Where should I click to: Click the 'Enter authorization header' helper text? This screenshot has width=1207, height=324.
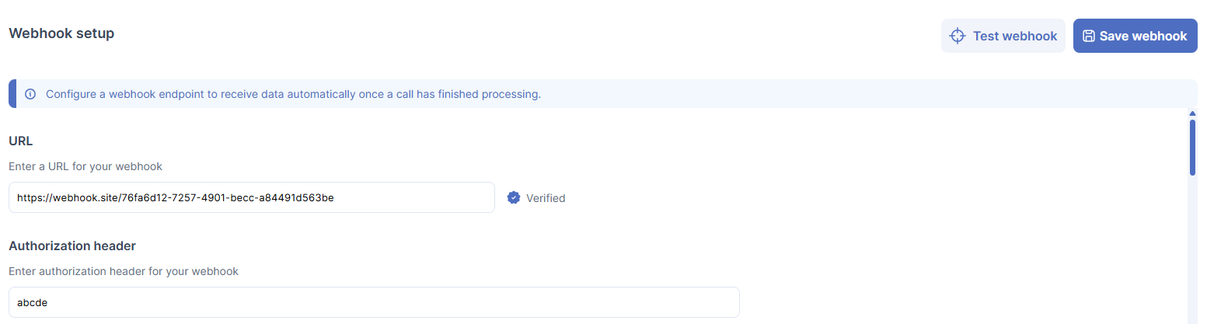pyautogui.click(x=124, y=271)
